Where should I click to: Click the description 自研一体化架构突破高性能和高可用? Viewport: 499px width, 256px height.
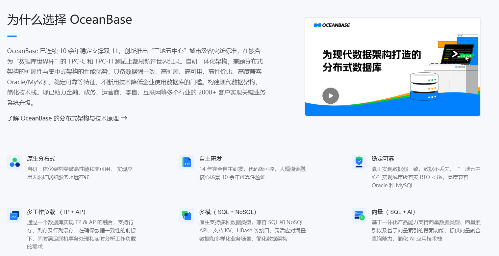click(x=80, y=173)
